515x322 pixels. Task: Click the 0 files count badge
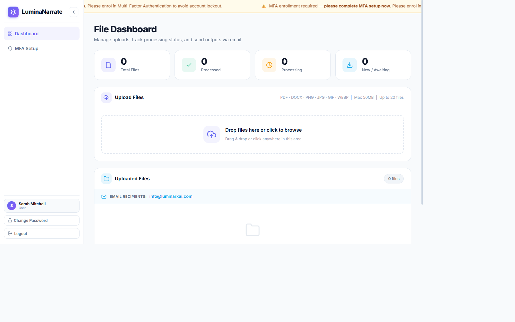click(393, 179)
